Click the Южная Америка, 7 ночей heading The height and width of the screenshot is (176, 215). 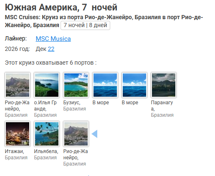tap(61, 7)
